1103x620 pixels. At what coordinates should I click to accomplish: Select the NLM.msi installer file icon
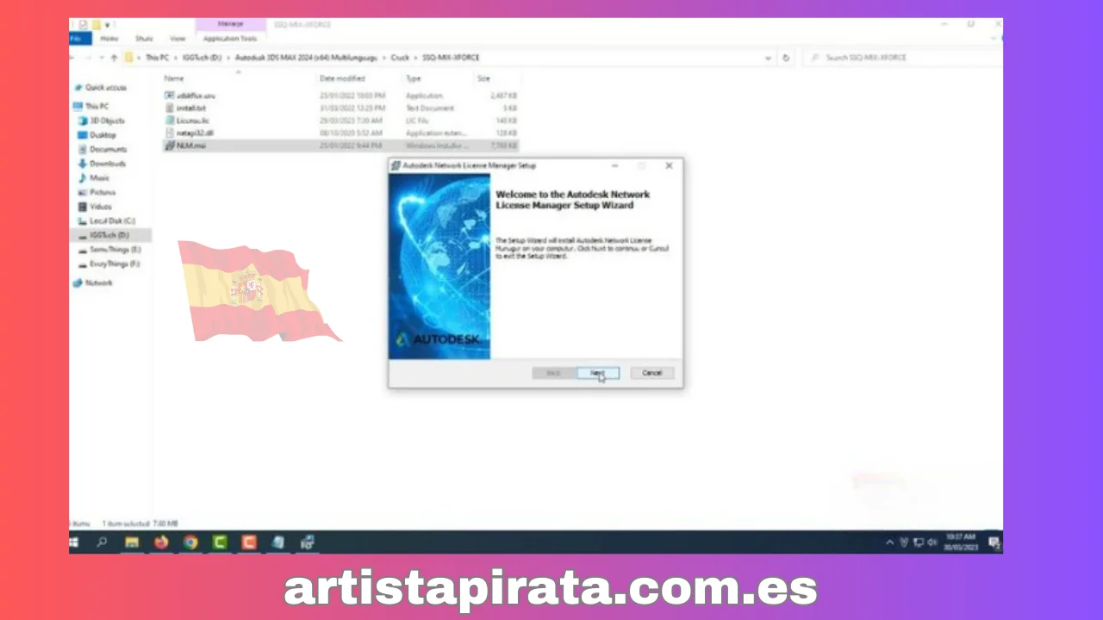[x=170, y=146]
